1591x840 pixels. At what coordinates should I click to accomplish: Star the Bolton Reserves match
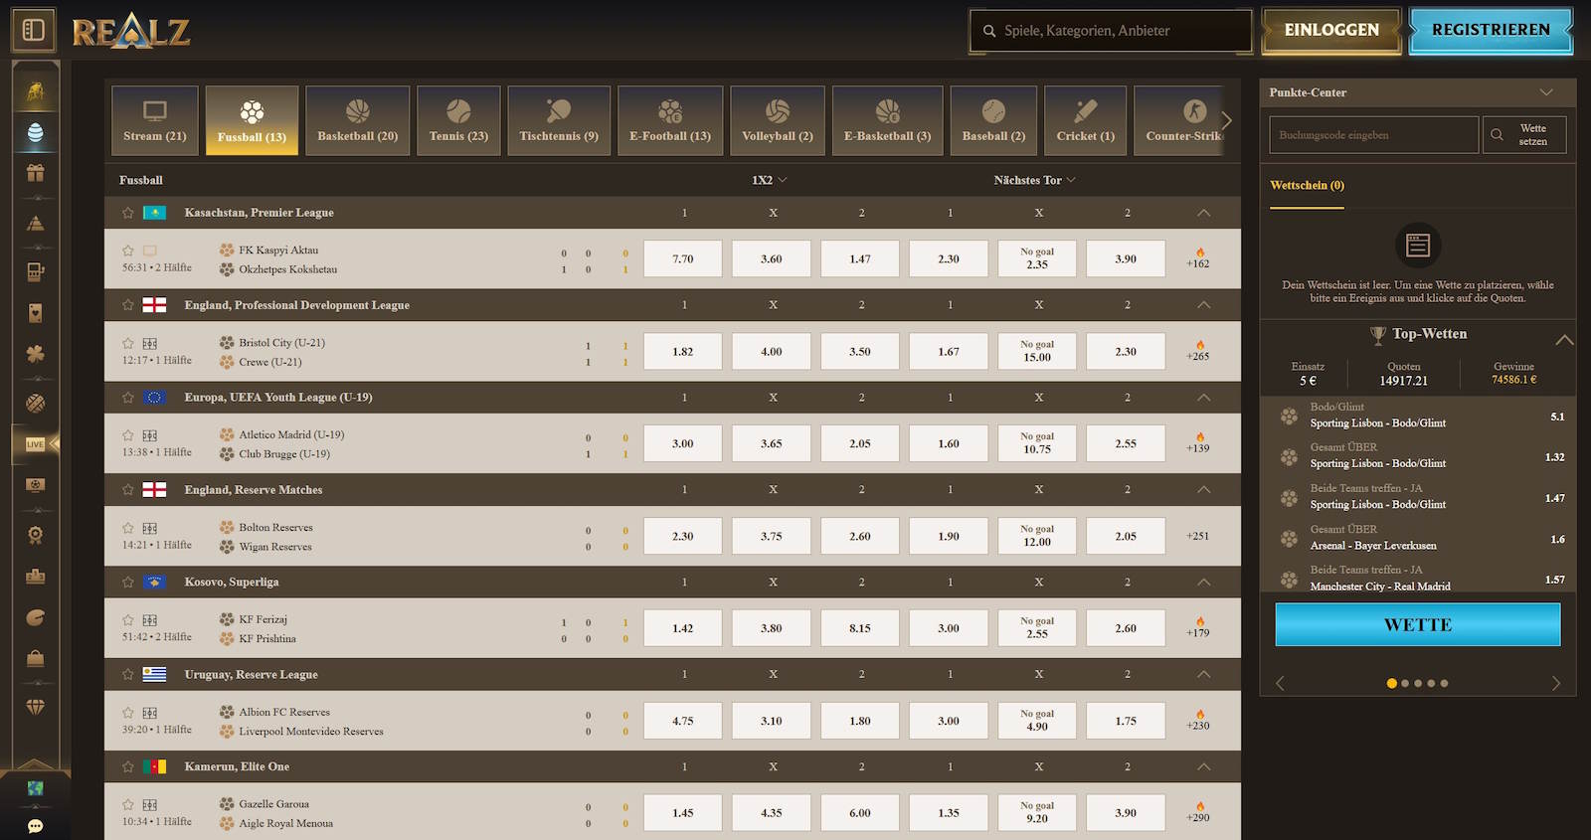(x=128, y=528)
